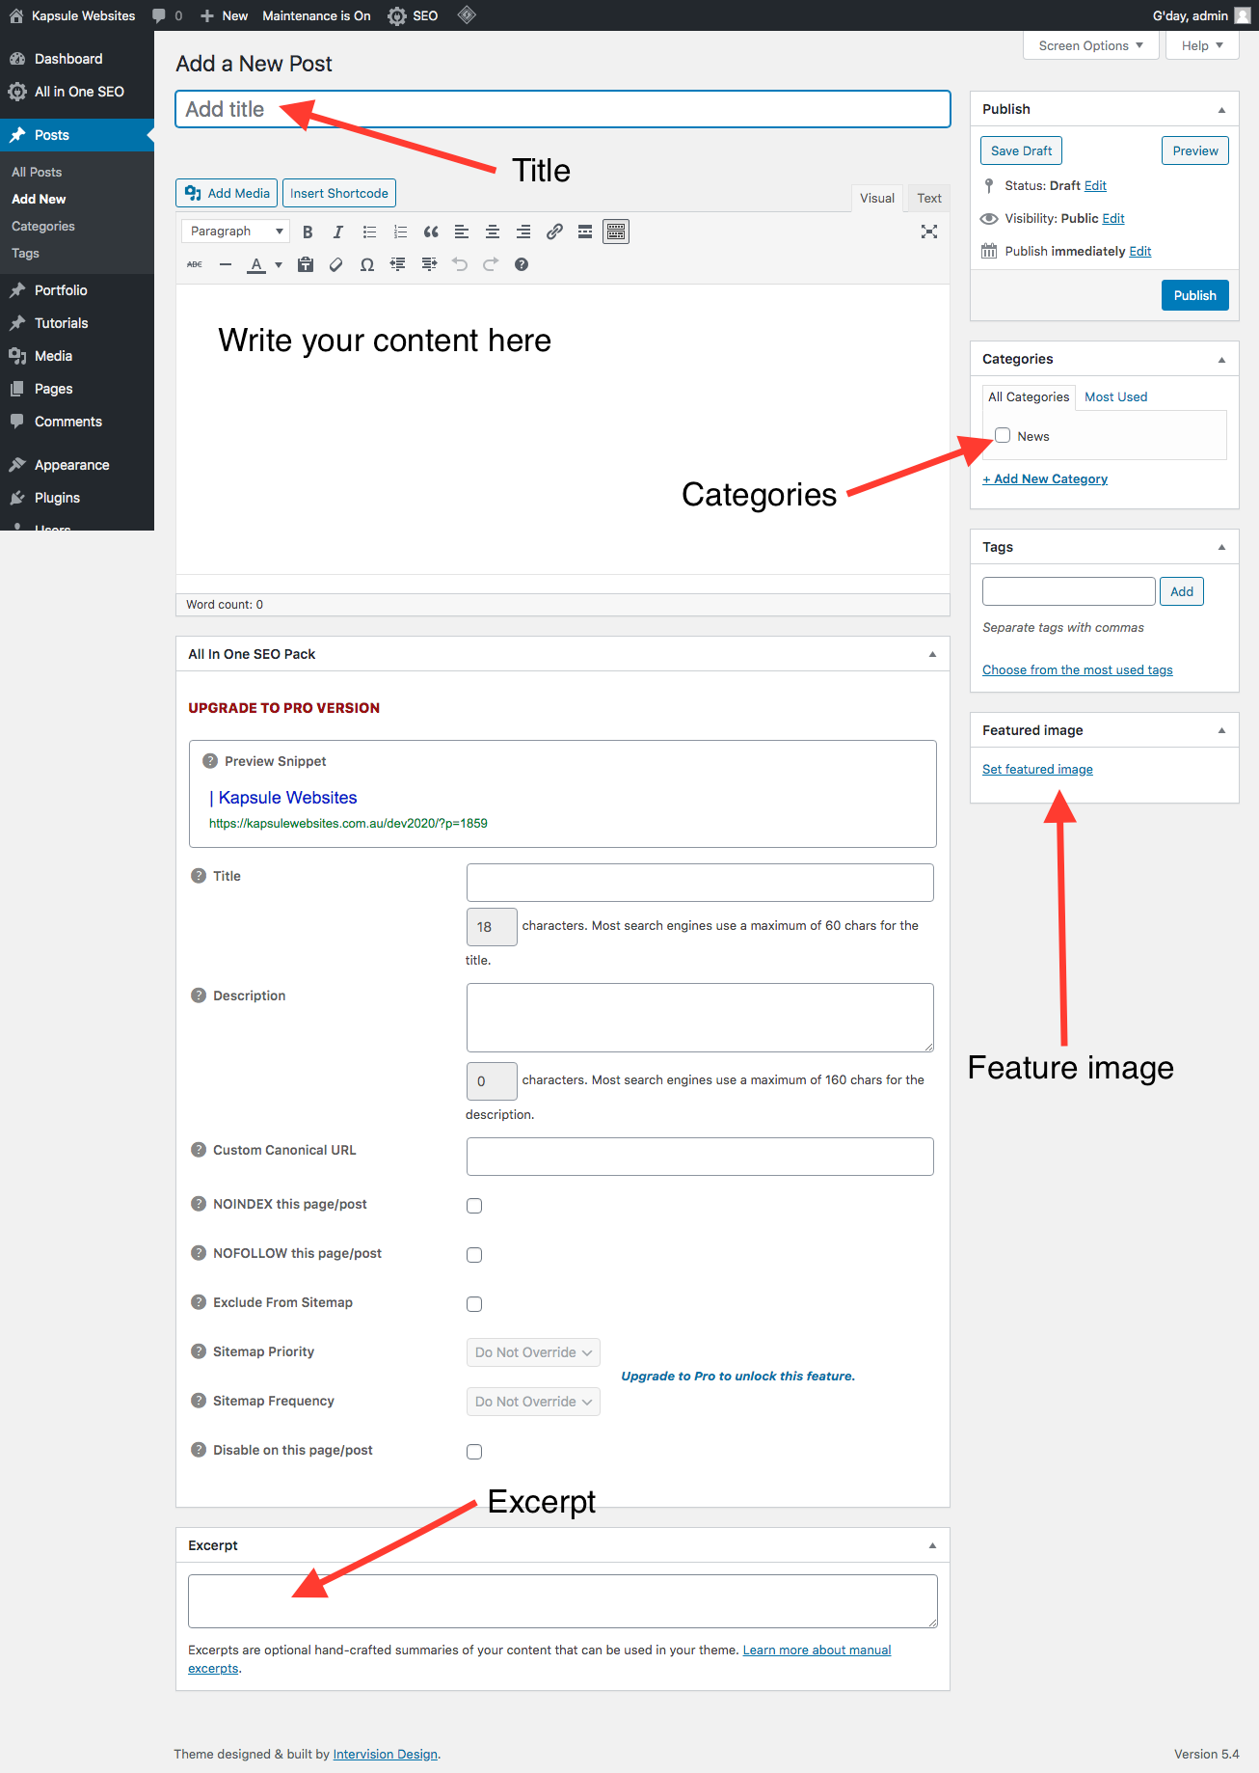Switch editor to fullscreen mode

pos(928,232)
